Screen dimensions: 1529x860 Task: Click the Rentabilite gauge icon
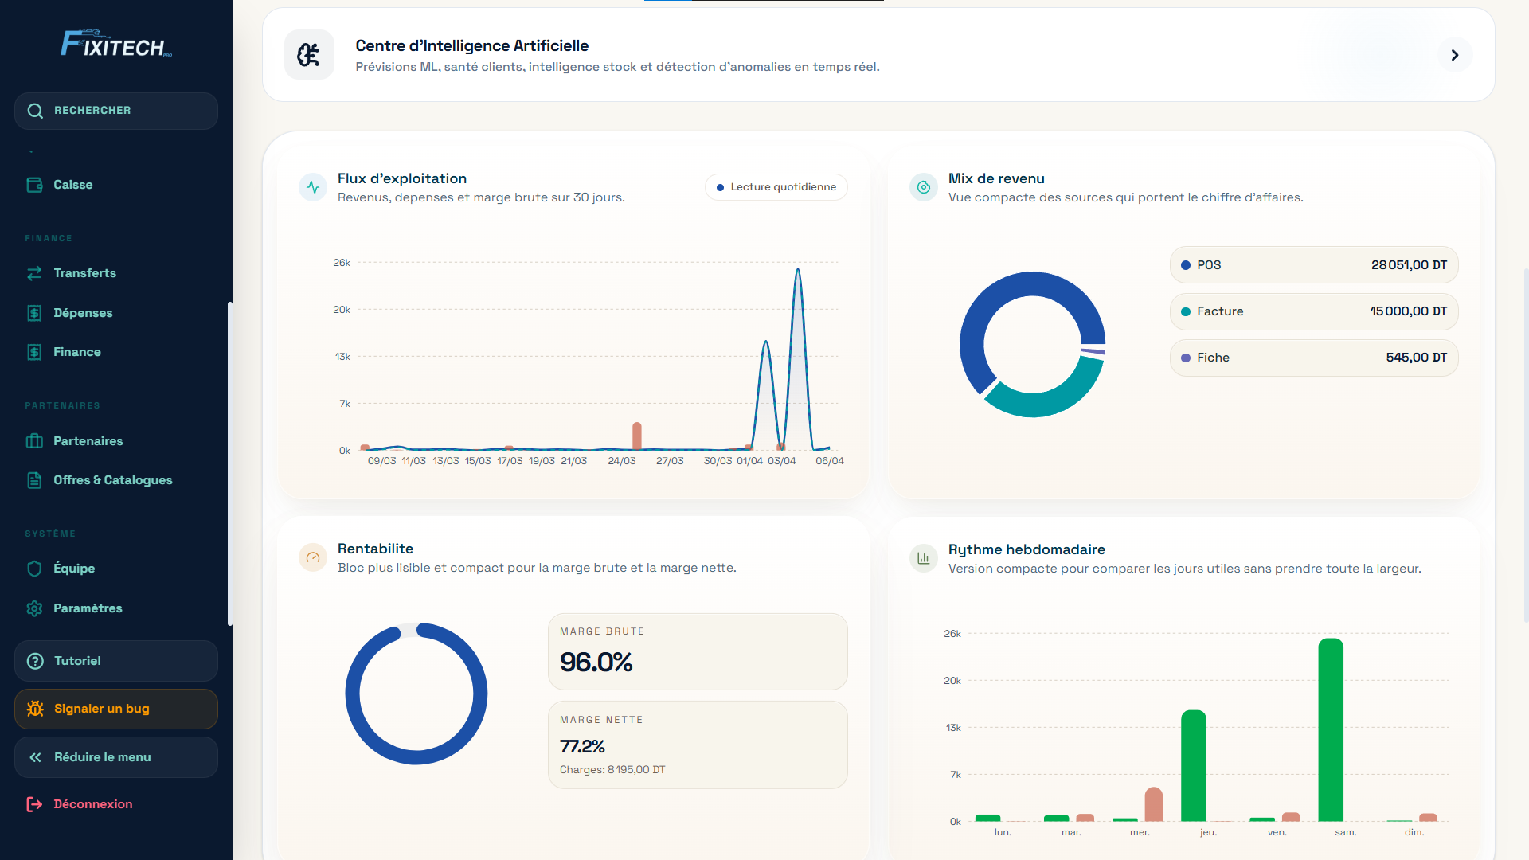pos(313,558)
